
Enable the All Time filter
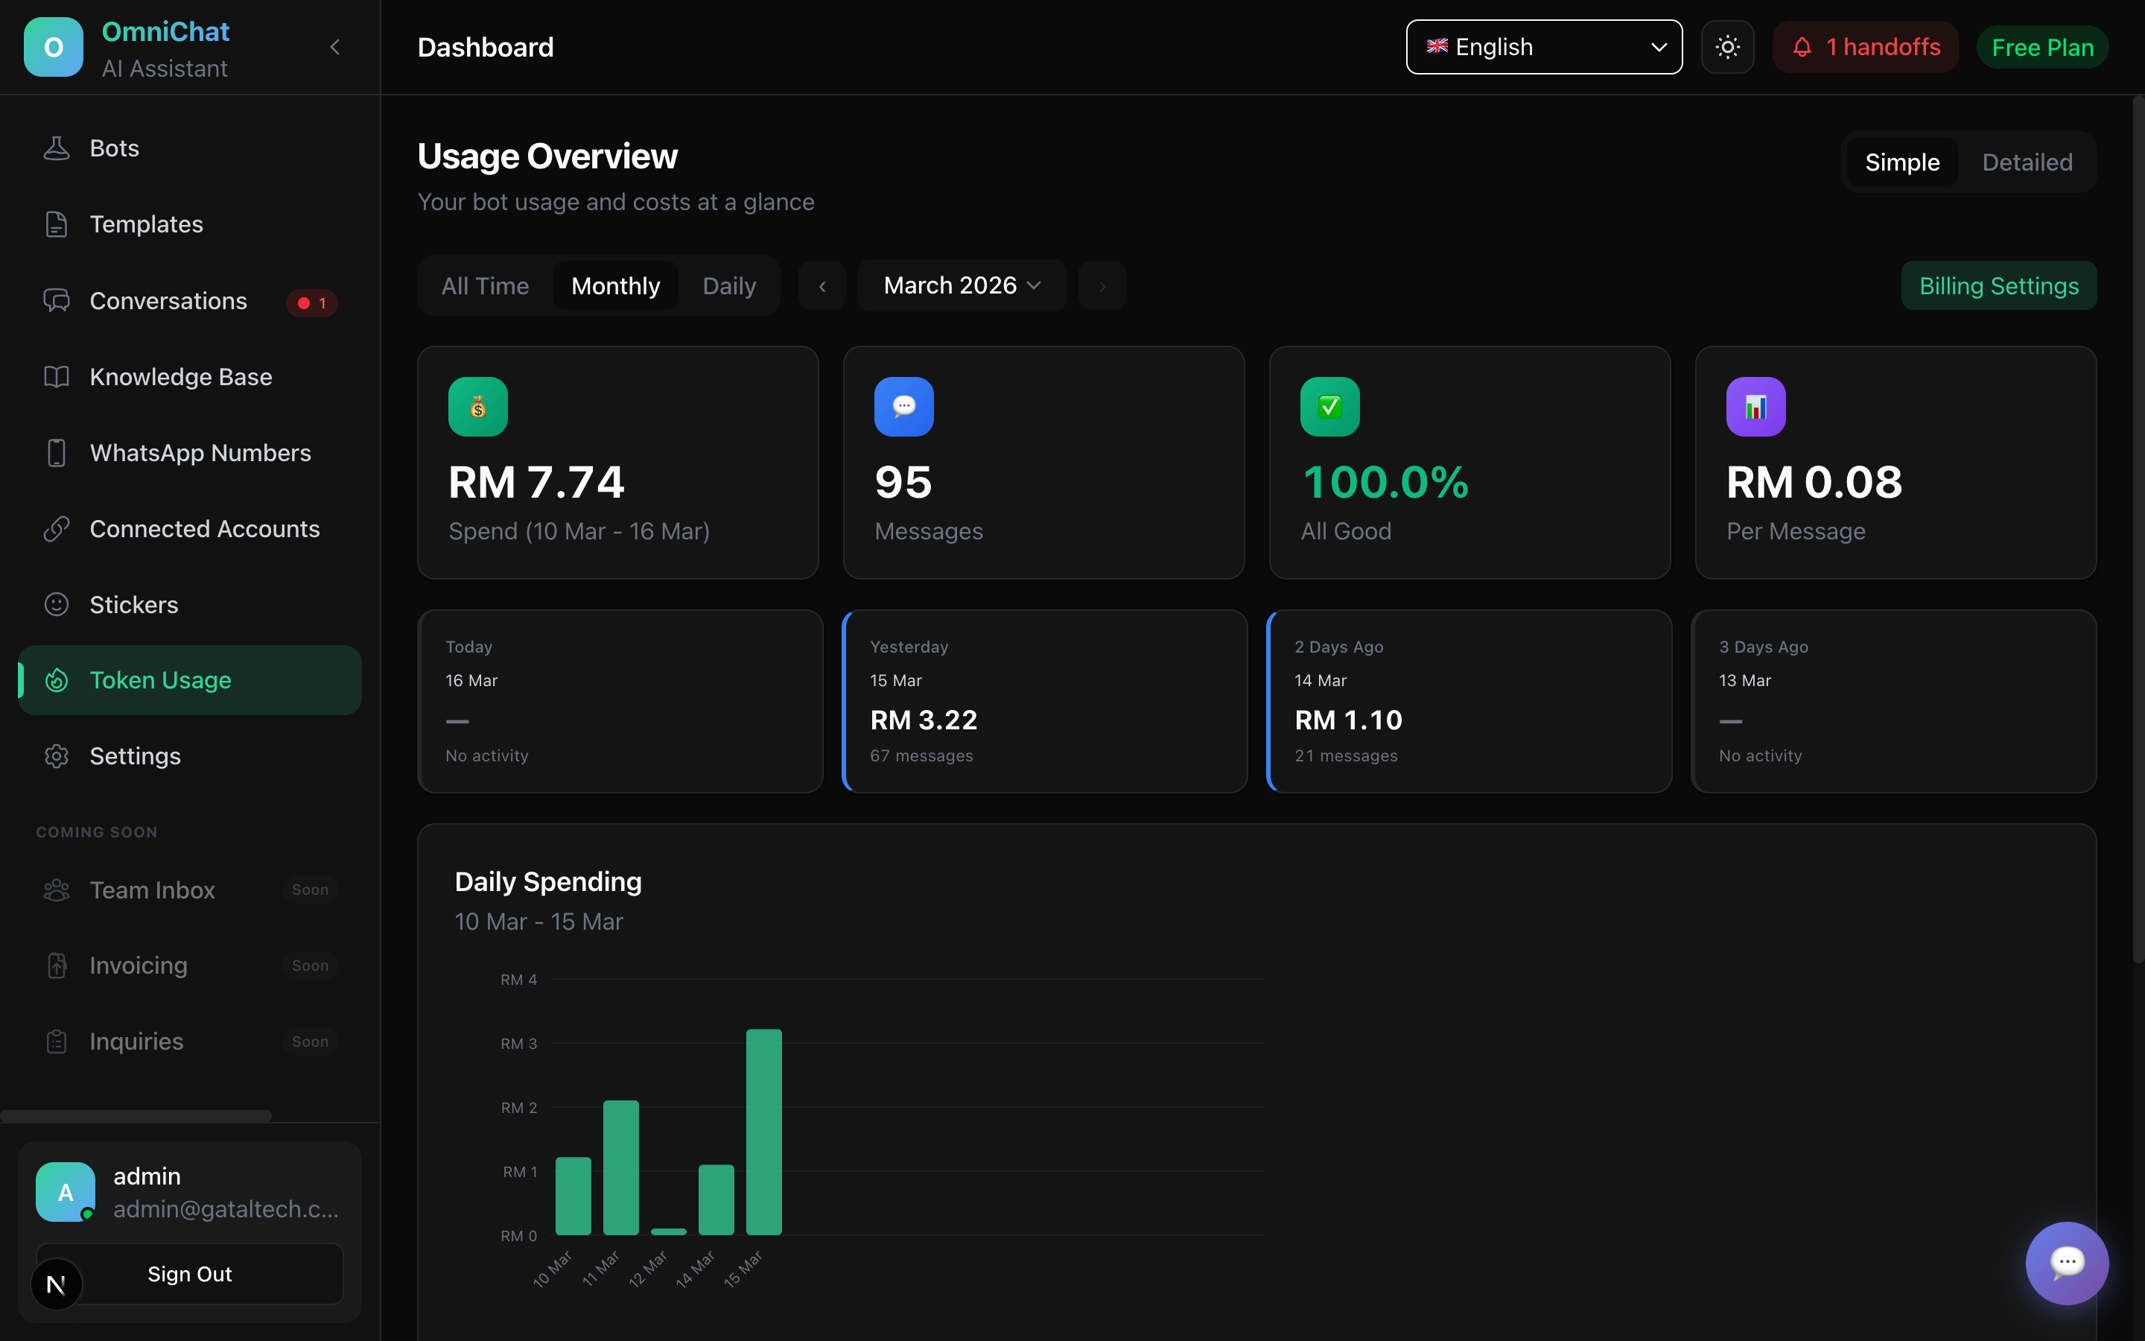pos(485,285)
